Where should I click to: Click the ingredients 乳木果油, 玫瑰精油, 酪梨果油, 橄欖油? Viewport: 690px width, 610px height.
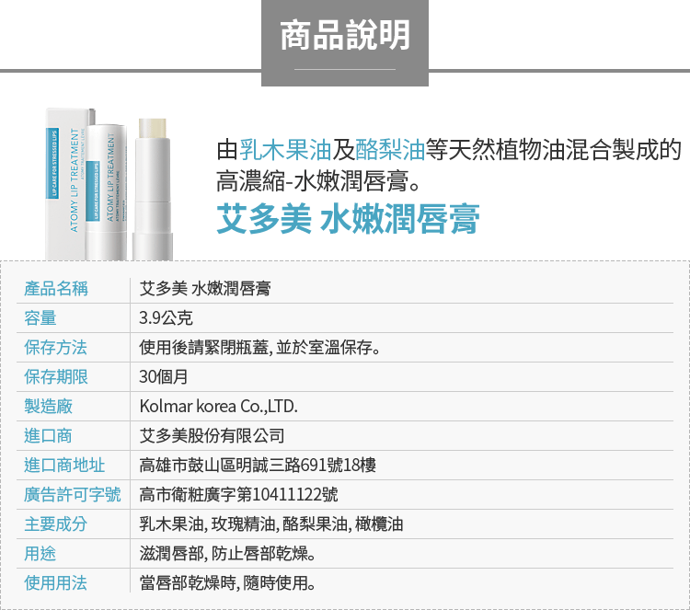pyautogui.click(x=271, y=524)
